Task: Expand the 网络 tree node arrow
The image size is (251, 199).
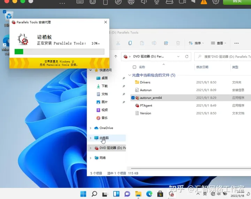Action: pos(91,158)
